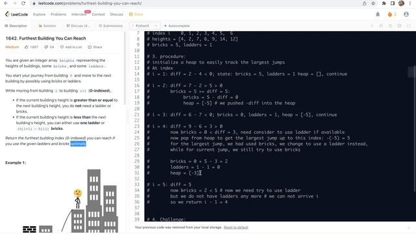Switch to the Discuss tab in problem panel

pos(78,26)
